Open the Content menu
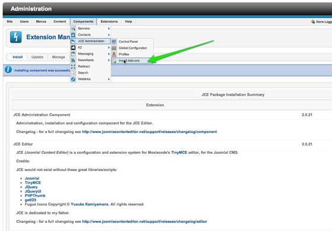 [60, 21]
